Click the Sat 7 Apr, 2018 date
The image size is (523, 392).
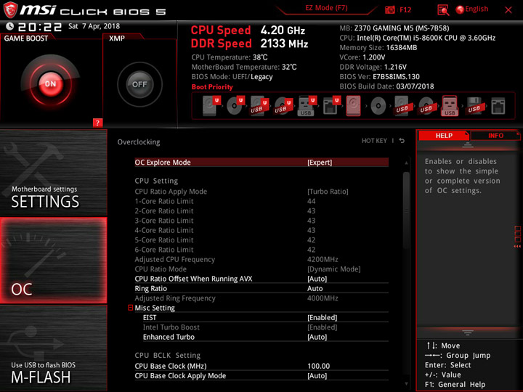(94, 26)
